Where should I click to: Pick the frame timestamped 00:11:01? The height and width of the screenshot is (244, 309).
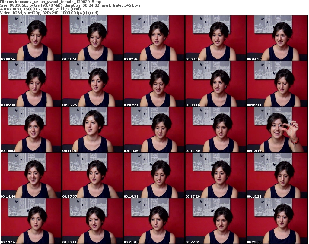[93, 130]
